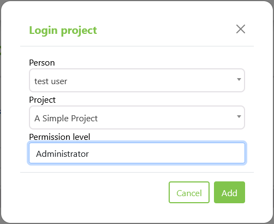
Task: Click the divider line above Cancel button
Action: [137, 172]
